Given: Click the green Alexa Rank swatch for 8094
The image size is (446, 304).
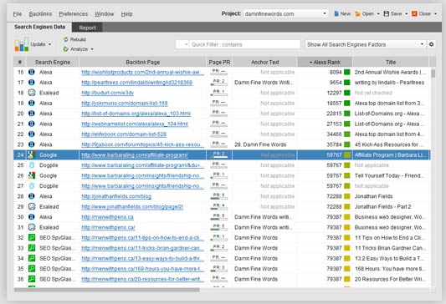Looking at the screenshot, I should pos(347,72).
